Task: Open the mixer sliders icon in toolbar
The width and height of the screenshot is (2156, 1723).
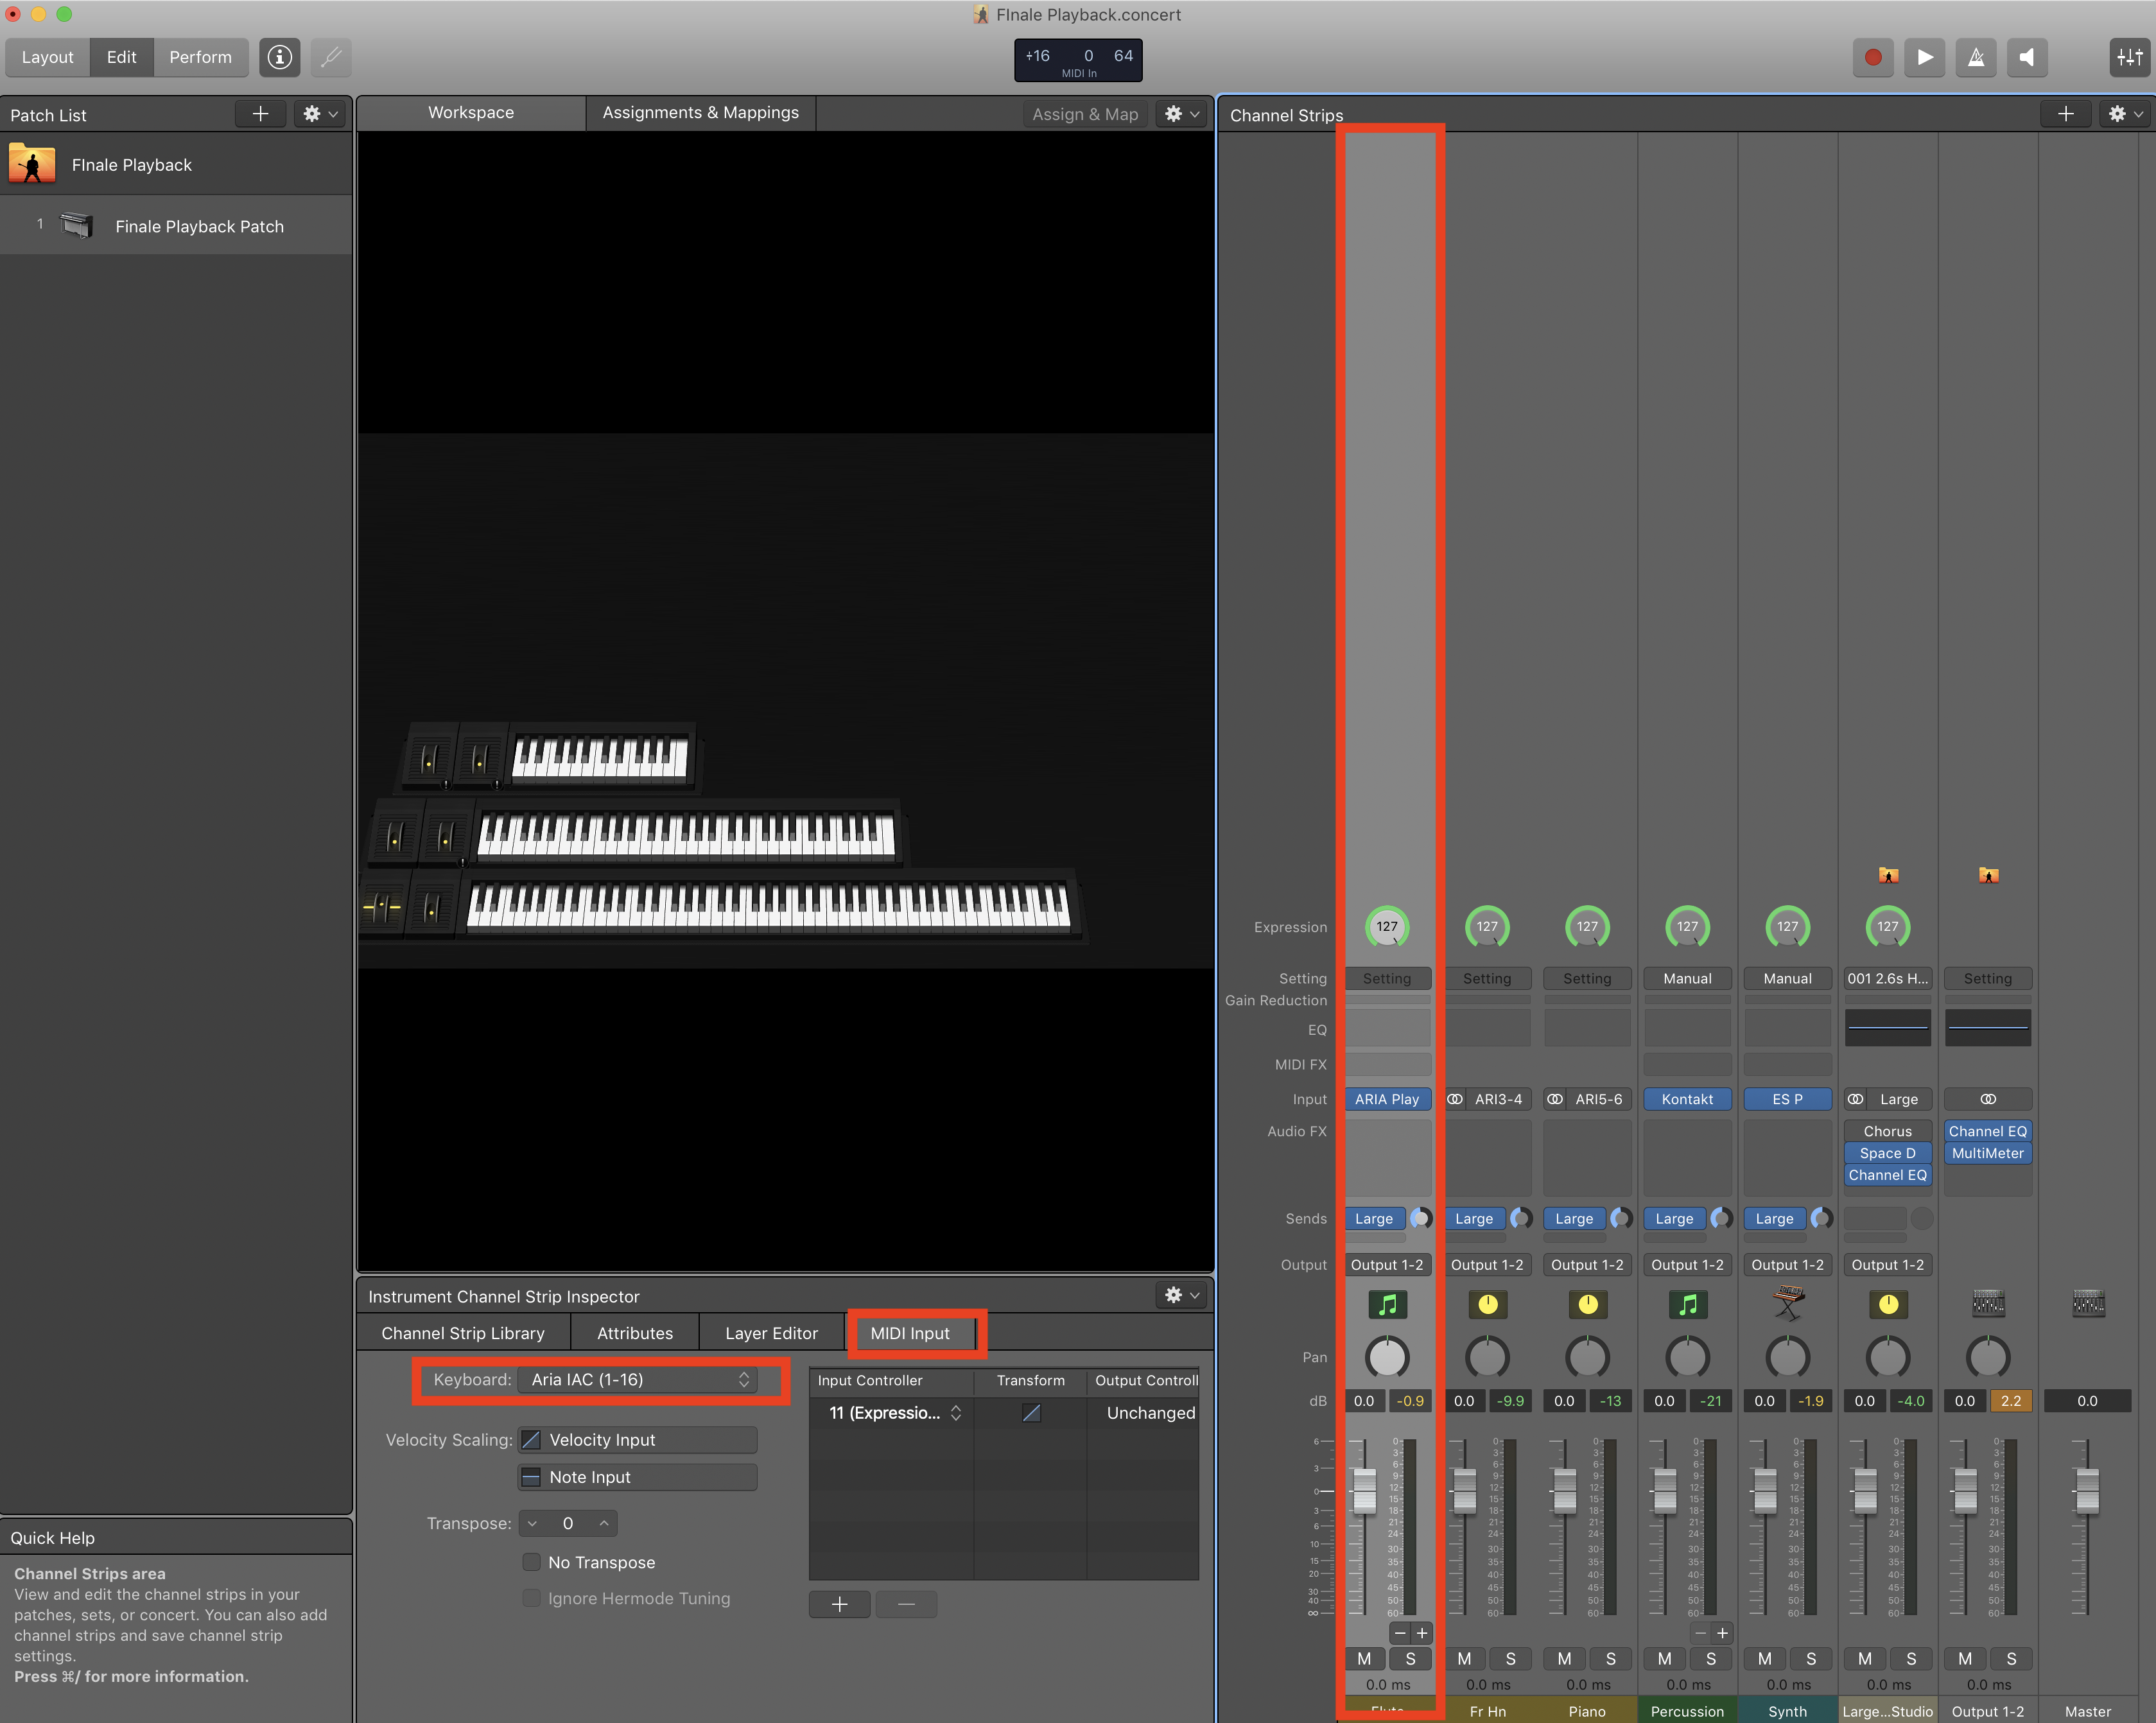Action: (x=2129, y=57)
